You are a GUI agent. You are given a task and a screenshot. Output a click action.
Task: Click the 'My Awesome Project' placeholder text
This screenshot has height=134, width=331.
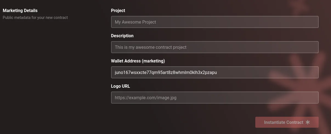[x=135, y=22]
